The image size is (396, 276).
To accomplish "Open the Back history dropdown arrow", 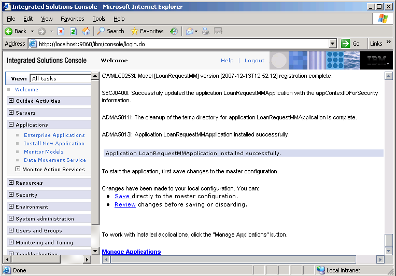I will pyautogui.click(x=32, y=31).
